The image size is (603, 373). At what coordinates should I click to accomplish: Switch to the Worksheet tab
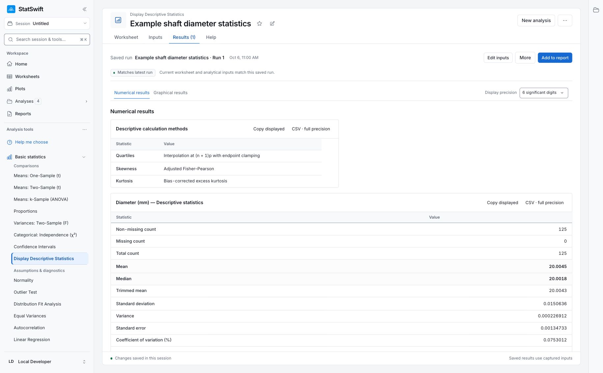click(126, 37)
